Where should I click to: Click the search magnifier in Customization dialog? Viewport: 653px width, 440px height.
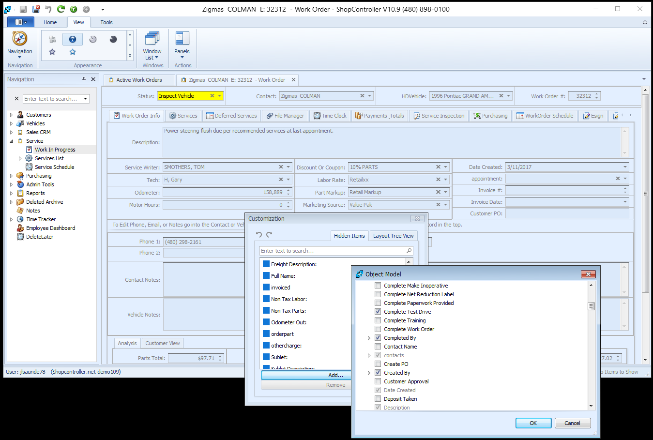click(409, 251)
